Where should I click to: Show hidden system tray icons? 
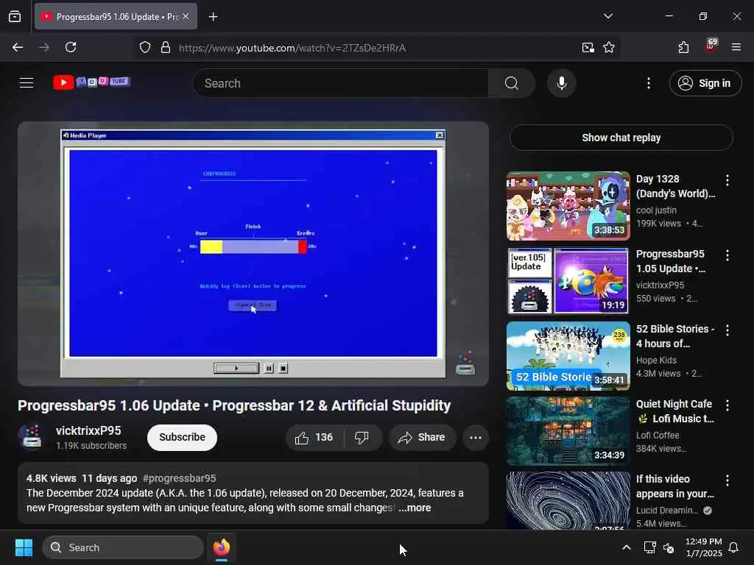click(x=626, y=547)
